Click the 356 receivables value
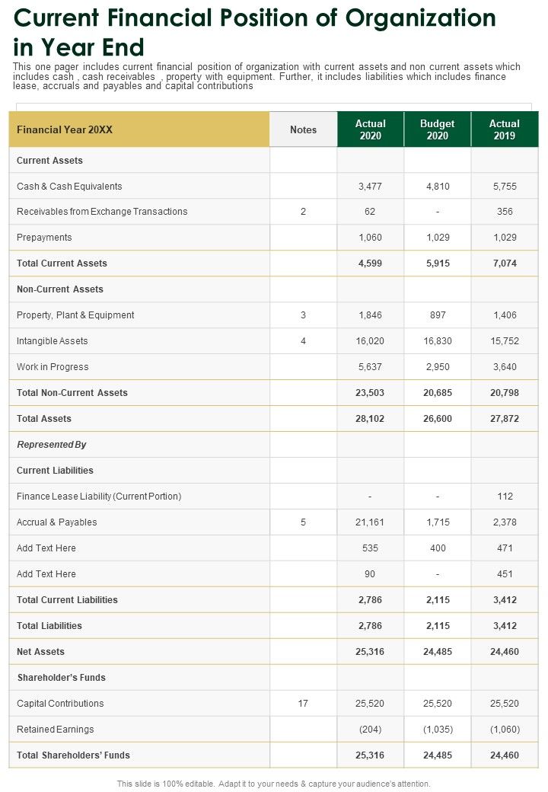Viewport: 548px width, 792px height. point(505,212)
